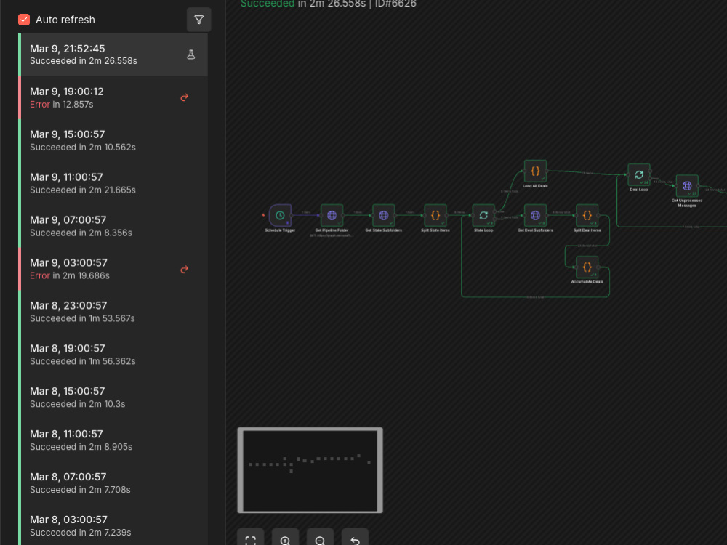Select the Get Deal Subfolders node
This screenshot has height=545, width=727.
536,216
